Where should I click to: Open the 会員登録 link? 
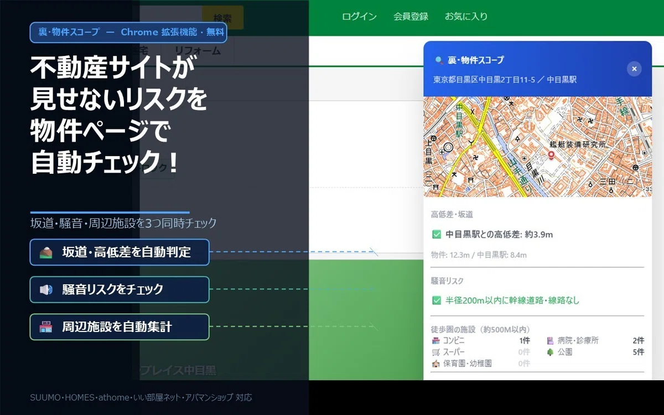coord(411,17)
